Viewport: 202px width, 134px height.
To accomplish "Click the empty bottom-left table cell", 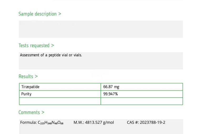I will (x=60, y=101).
